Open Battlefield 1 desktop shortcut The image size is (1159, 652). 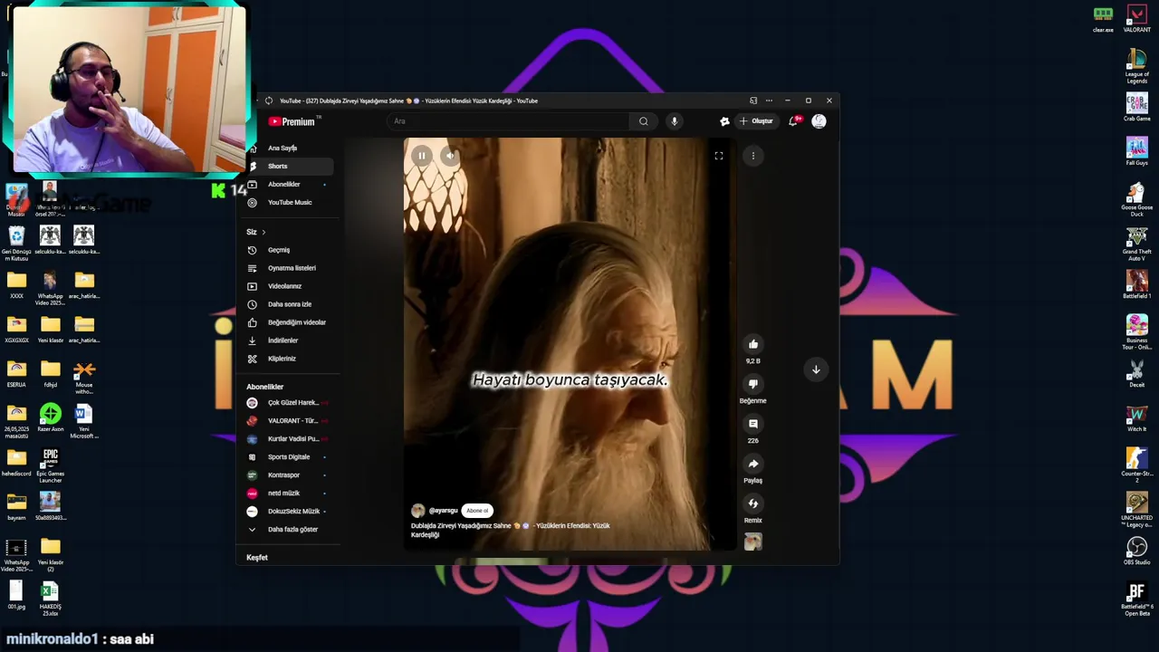click(x=1136, y=284)
